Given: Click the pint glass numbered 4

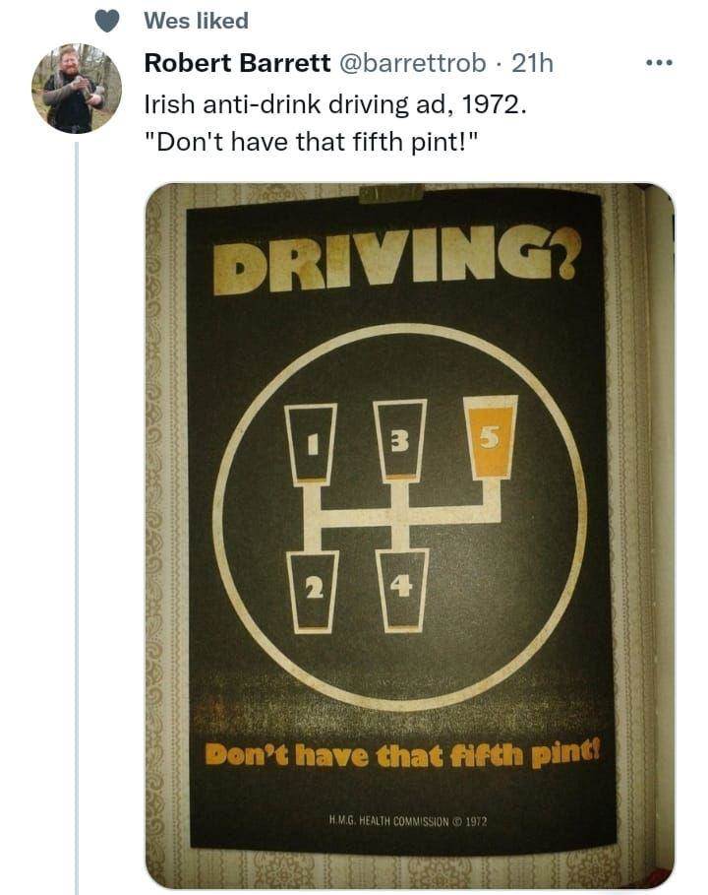Looking at the screenshot, I should (402, 587).
